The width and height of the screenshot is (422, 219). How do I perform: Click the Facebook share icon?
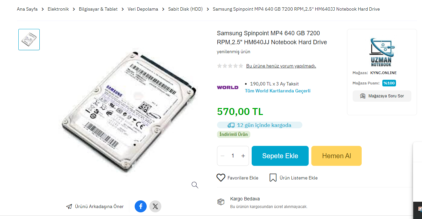141,206
